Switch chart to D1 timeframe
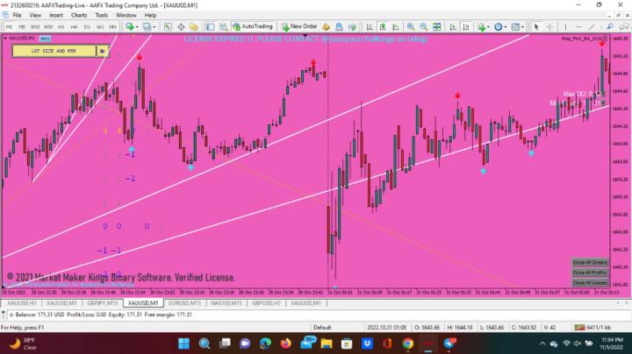This screenshot has width=632, height=354. (x=87, y=27)
